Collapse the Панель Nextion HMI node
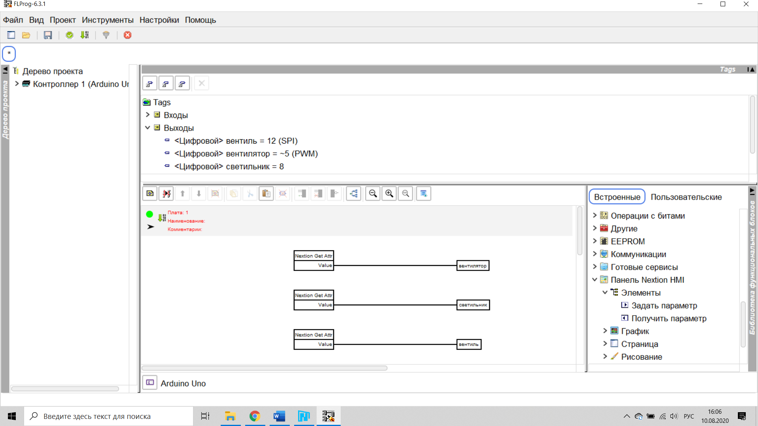This screenshot has height=426, width=758. 595,280
